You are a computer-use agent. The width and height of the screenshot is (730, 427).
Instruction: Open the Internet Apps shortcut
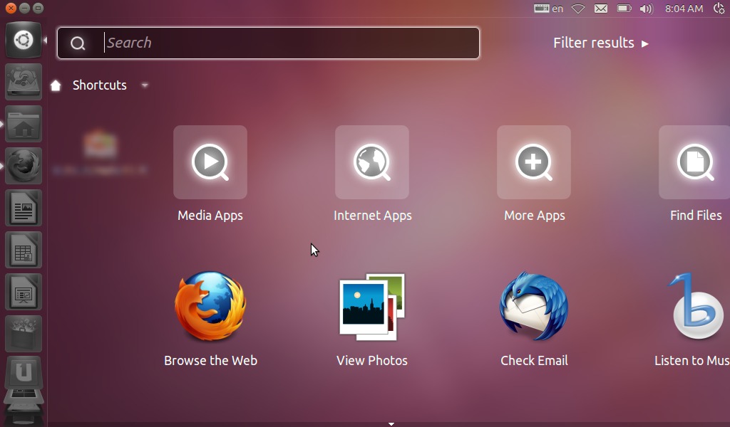tap(372, 174)
